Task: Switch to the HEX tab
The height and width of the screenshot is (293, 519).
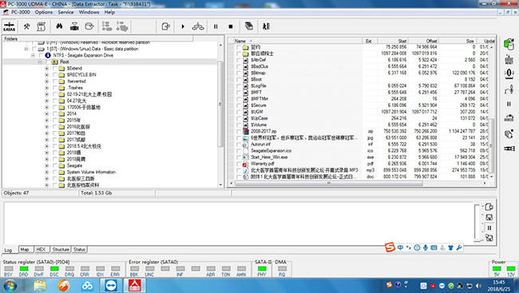Action: tap(41, 249)
